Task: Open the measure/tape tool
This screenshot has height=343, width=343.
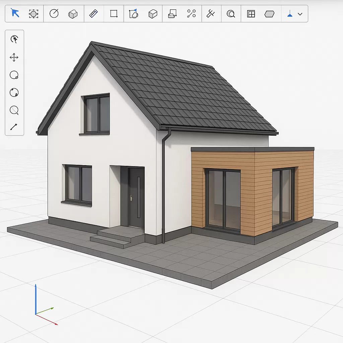Action: click(93, 14)
